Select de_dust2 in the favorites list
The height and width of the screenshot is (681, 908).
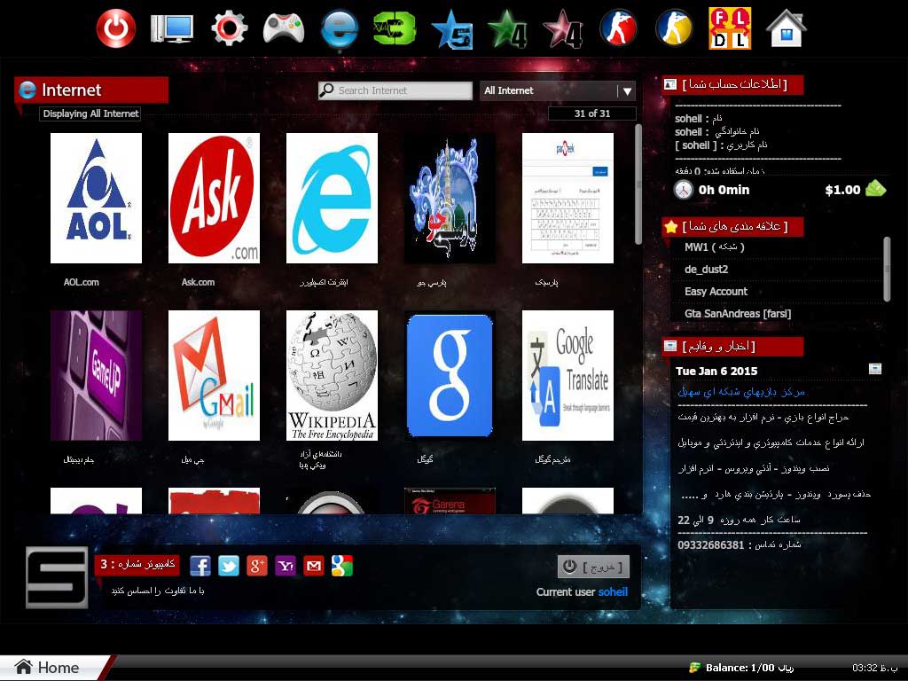(706, 270)
